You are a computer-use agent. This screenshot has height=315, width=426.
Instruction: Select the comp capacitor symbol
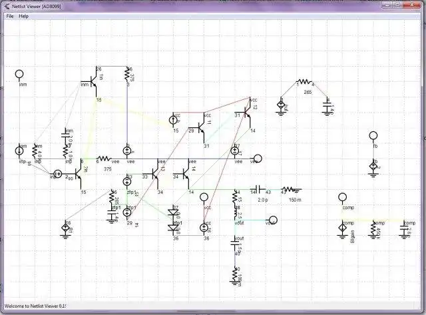click(404, 229)
